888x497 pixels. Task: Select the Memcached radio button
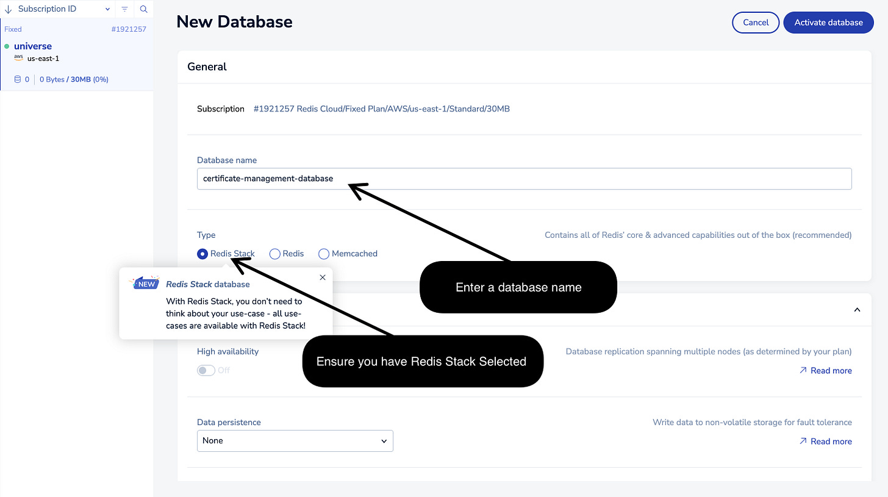tap(323, 254)
